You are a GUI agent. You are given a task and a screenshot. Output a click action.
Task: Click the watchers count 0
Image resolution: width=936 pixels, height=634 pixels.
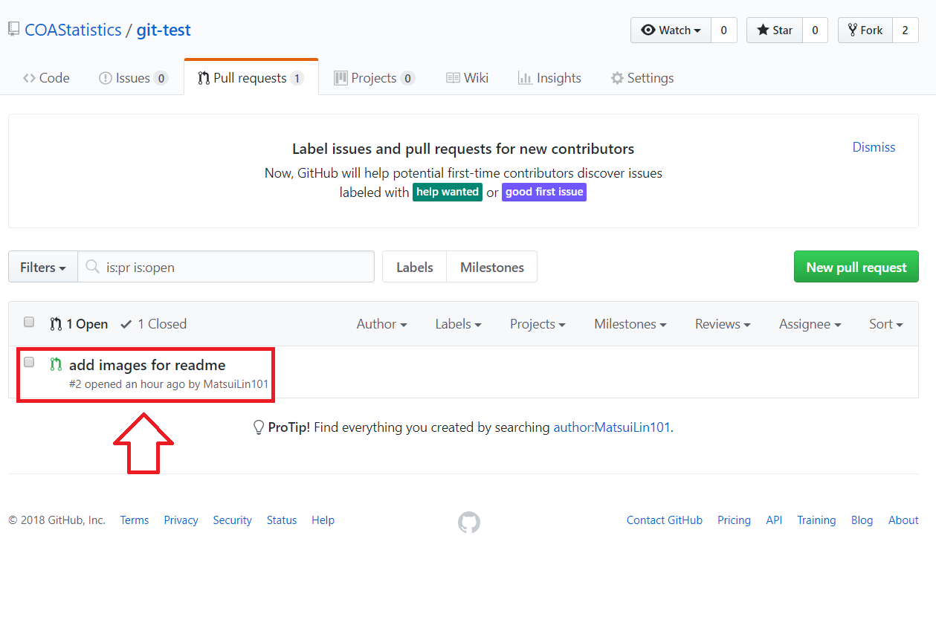[x=723, y=30]
